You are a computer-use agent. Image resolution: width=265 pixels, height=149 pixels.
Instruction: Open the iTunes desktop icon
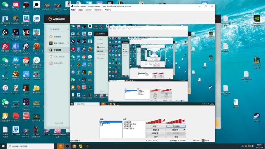[5, 89]
